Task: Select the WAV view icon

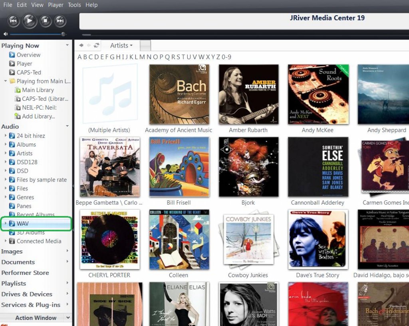Action: [x=12, y=224]
